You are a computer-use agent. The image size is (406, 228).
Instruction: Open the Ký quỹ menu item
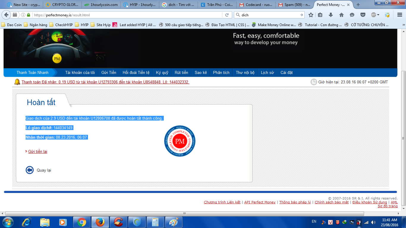point(162,72)
